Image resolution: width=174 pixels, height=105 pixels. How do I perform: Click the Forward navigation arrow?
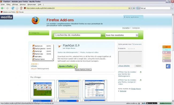pyautogui.click(x=7, y=8)
